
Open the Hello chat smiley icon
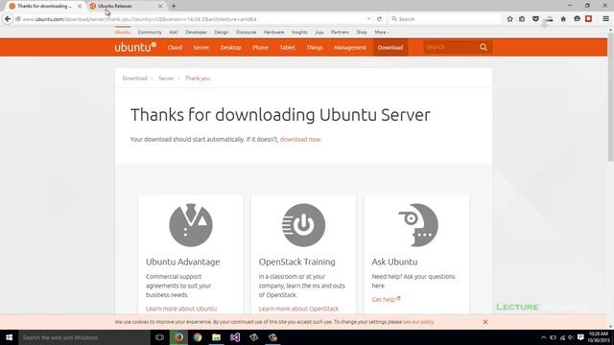click(577, 19)
